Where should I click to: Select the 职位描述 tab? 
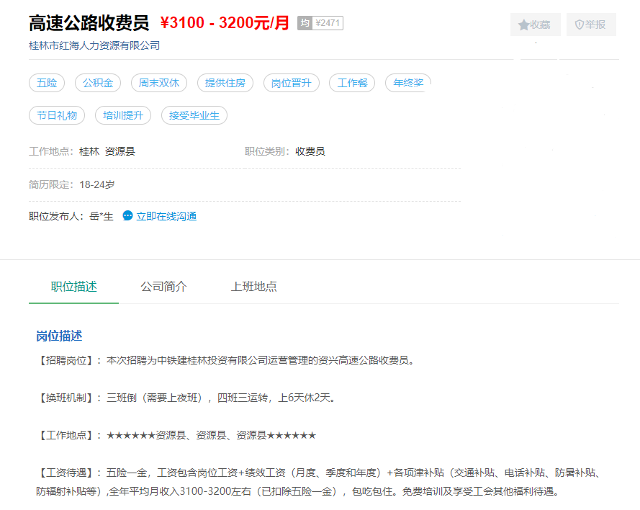click(x=74, y=287)
